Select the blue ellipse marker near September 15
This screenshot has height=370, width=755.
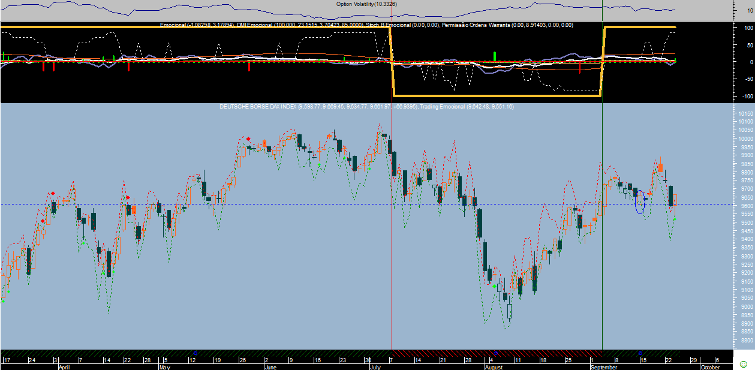click(x=640, y=201)
